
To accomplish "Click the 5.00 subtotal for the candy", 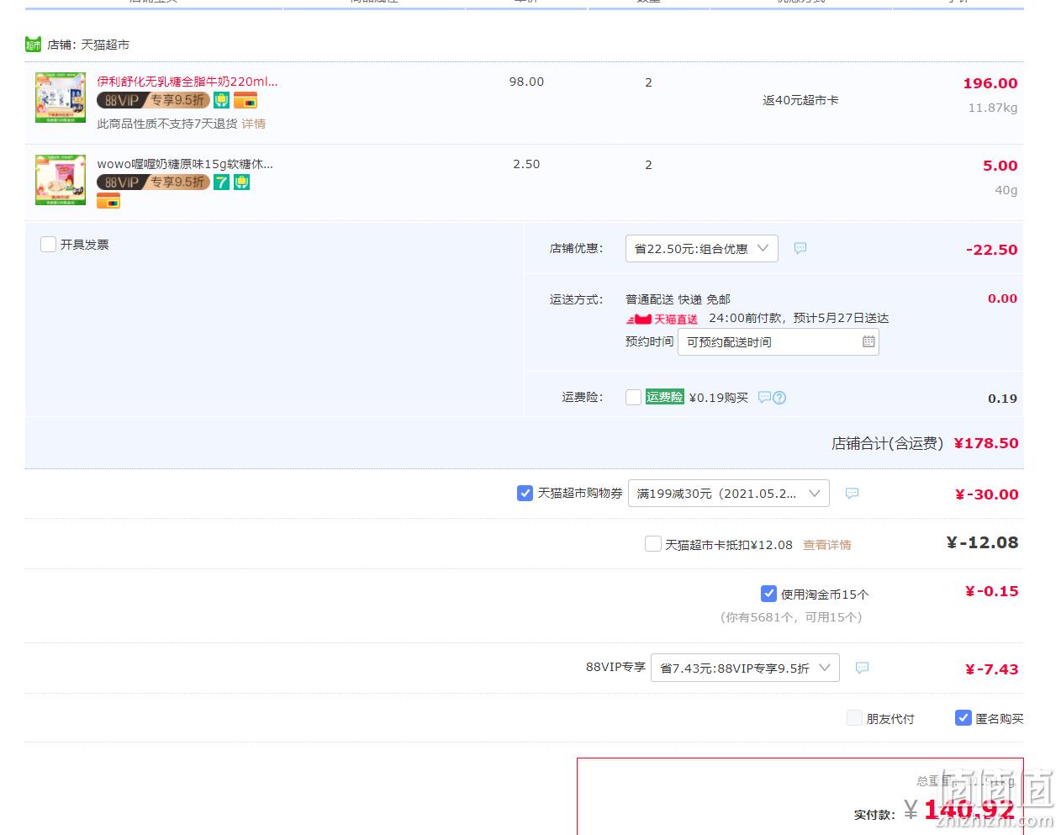I will coord(1000,166).
